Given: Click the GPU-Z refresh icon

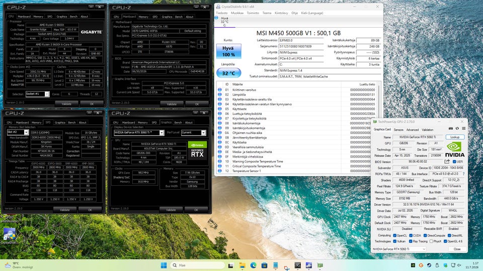Looking at the screenshot, I should pos(457,128).
